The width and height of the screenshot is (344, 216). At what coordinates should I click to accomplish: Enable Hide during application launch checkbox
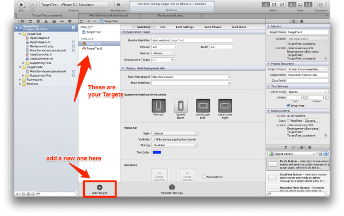coord(153,139)
